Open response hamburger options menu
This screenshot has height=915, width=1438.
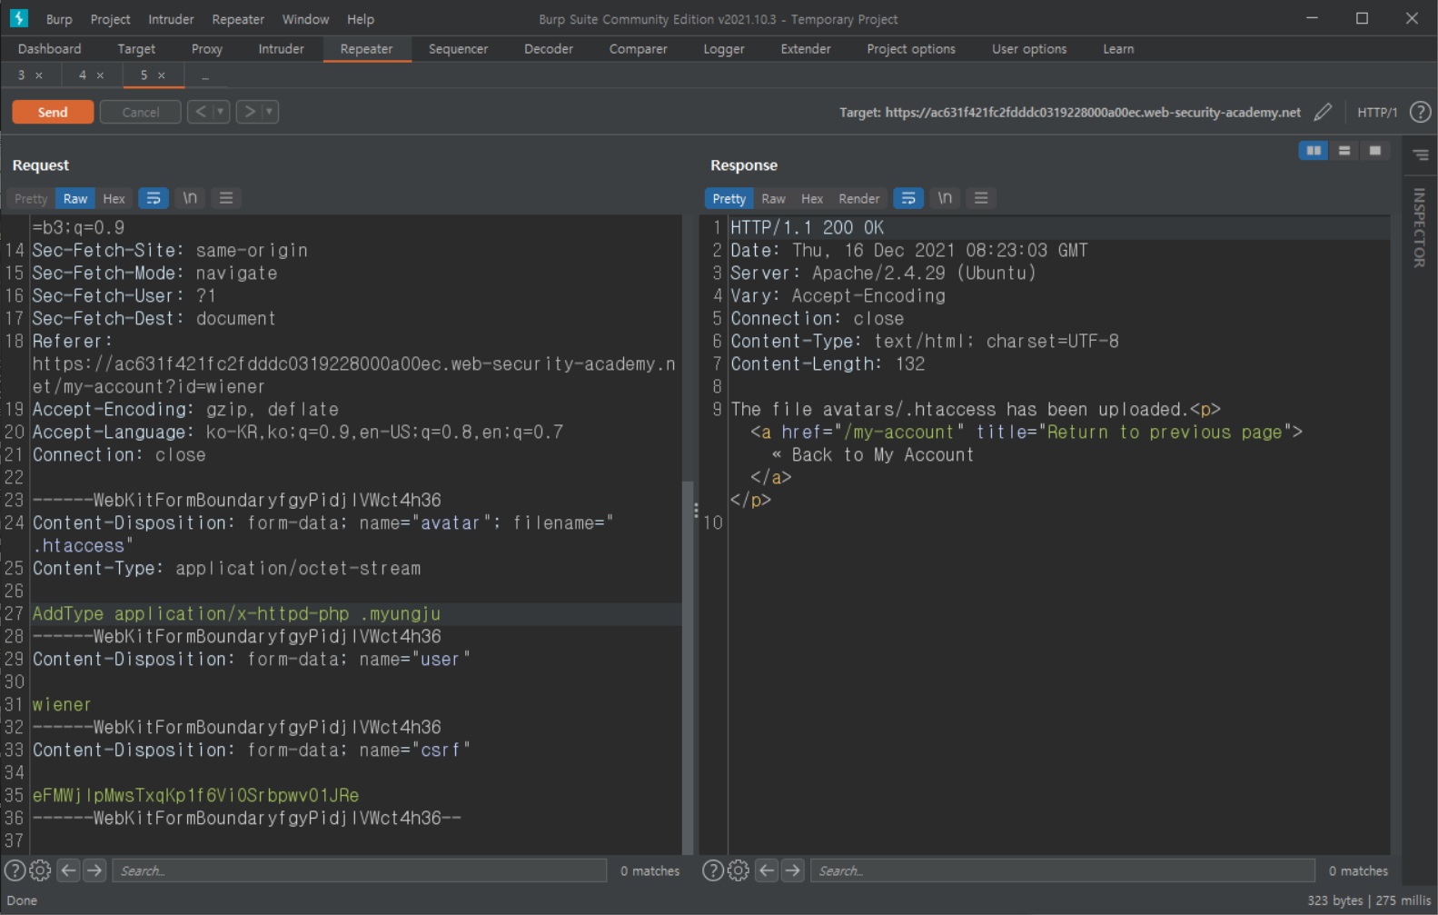(981, 198)
